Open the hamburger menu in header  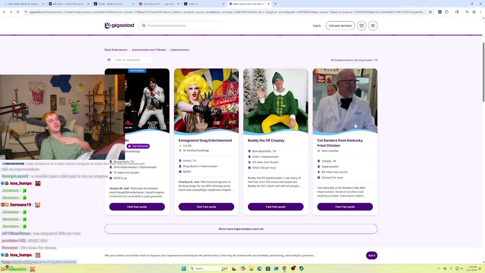point(373,26)
